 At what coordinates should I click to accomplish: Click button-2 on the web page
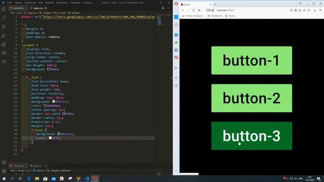(x=252, y=98)
